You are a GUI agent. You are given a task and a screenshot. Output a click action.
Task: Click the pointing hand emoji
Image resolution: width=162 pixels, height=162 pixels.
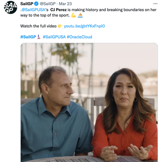click(60, 26)
